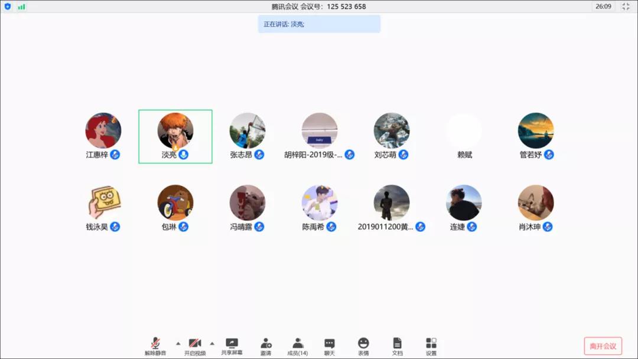
Task: Open the 邀请 invite icon
Action: 266,343
